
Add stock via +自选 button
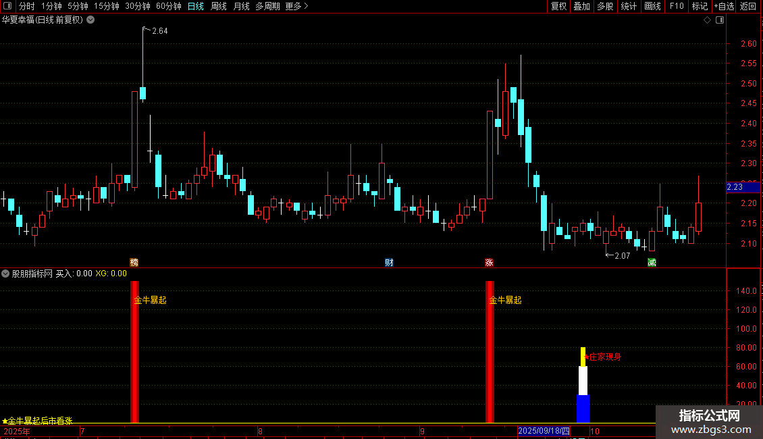(x=724, y=6)
